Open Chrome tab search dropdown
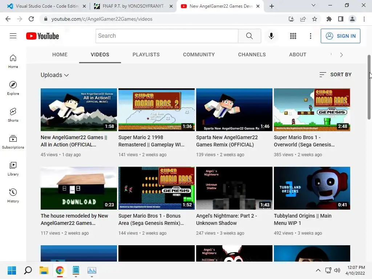The image size is (372, 279). (314, 5)
